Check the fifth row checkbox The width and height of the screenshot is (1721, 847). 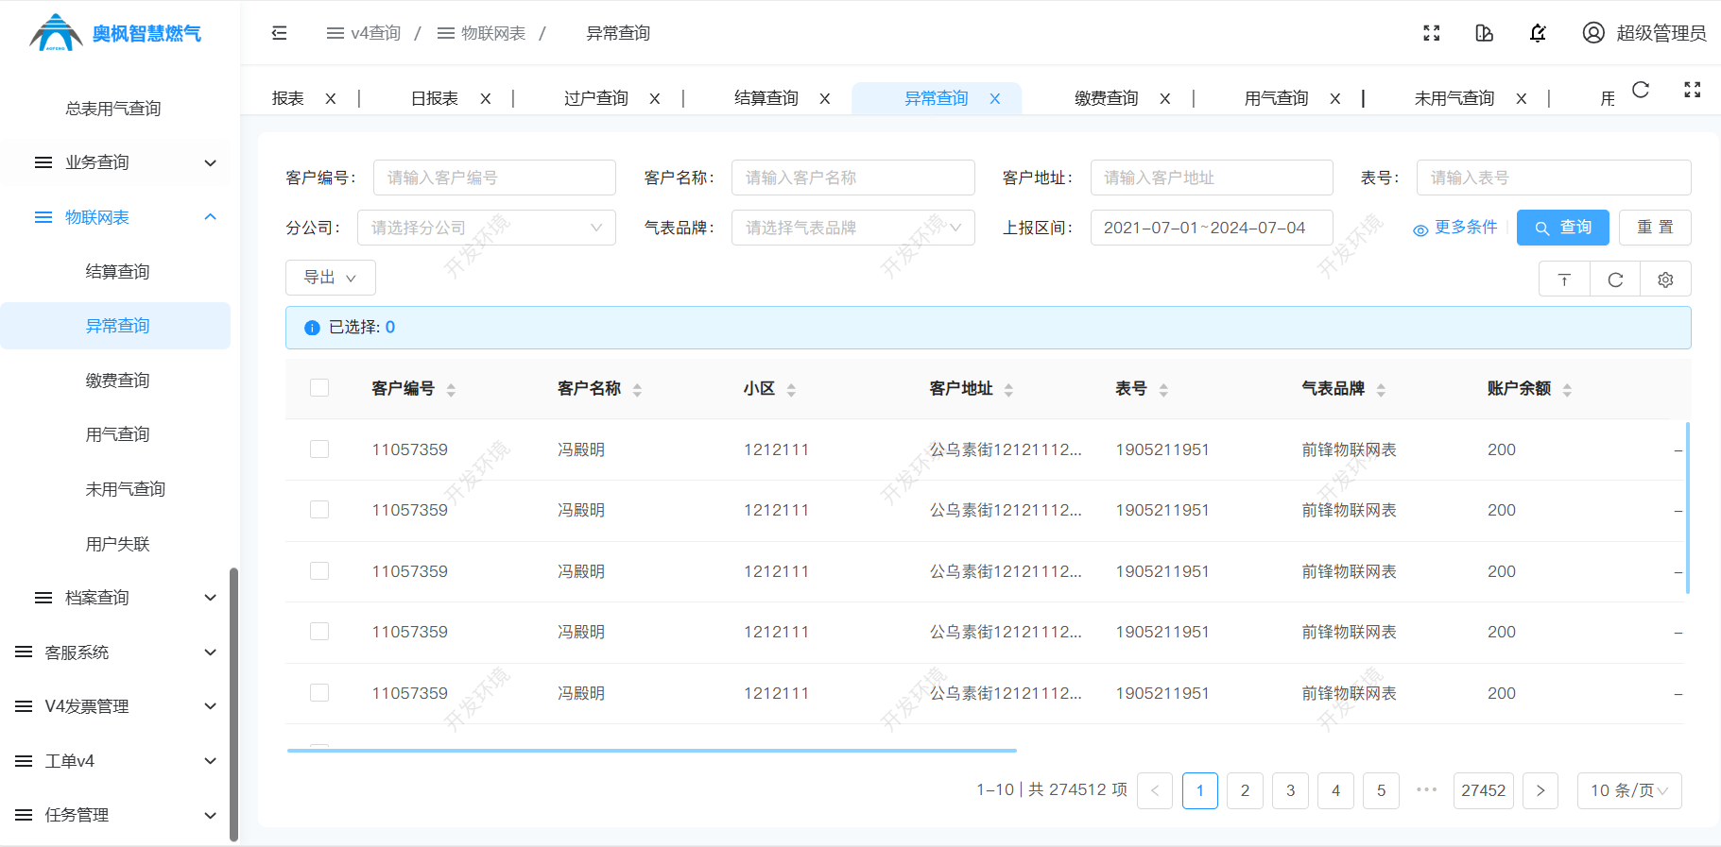319,693
